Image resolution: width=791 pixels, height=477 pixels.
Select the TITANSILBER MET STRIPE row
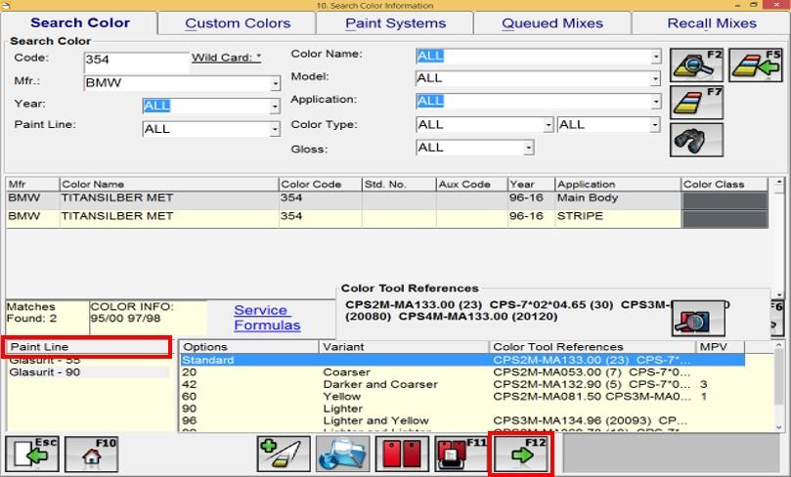coord(293,216)
